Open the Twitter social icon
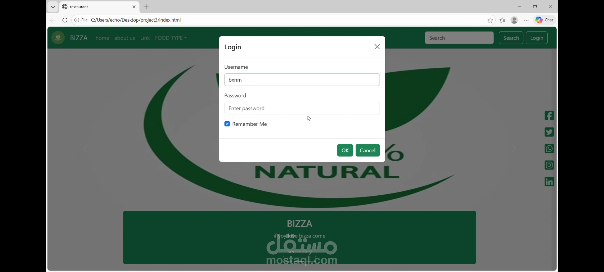The width and height of the screenshot is (604, 272). 549,132
